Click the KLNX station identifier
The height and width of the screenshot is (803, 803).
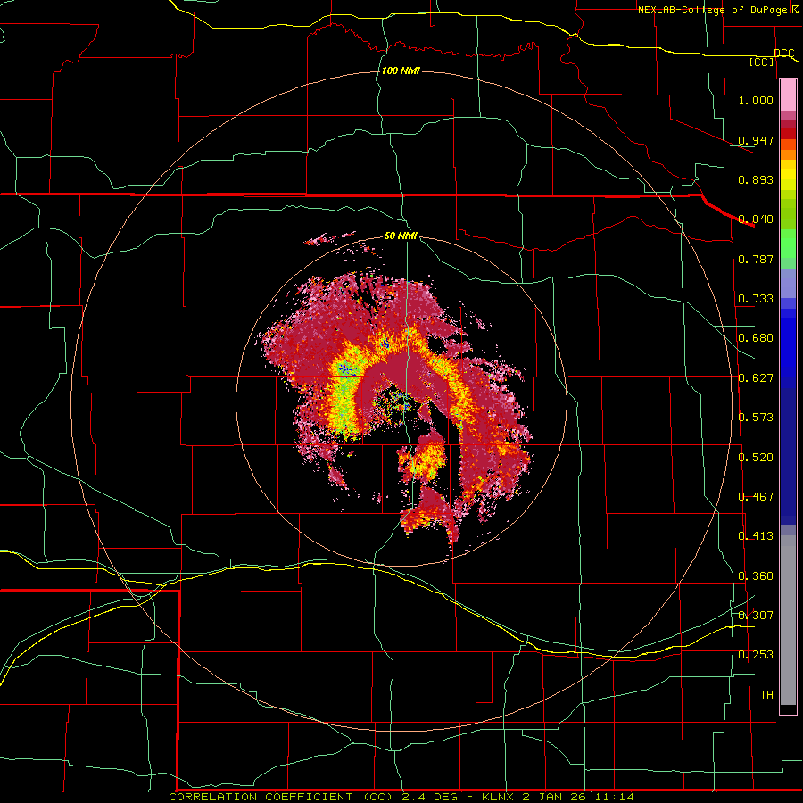click(x=500, y=797)
